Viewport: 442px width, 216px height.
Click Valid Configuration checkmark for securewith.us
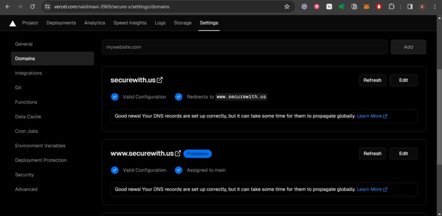115,96
